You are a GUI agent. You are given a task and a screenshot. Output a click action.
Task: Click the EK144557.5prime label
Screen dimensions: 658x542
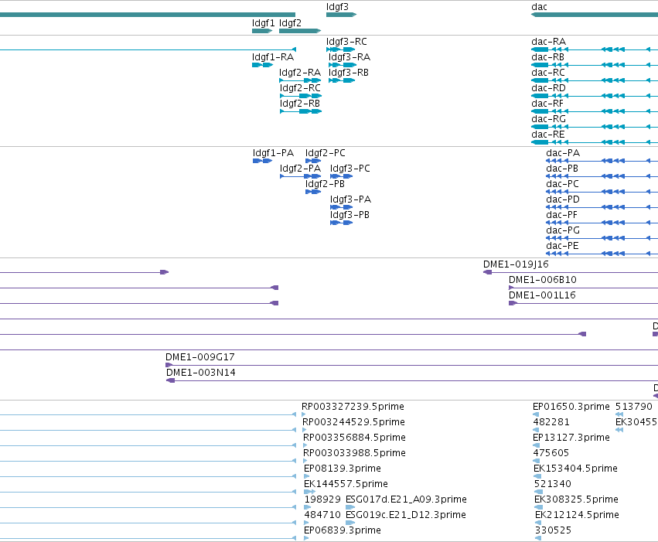coord(346,485)
